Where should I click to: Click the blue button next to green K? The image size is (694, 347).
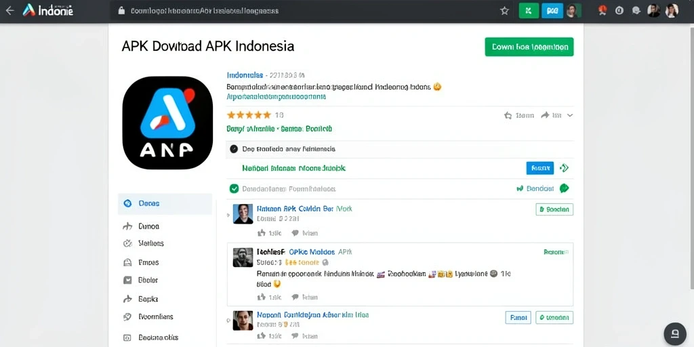coord(552,11)
